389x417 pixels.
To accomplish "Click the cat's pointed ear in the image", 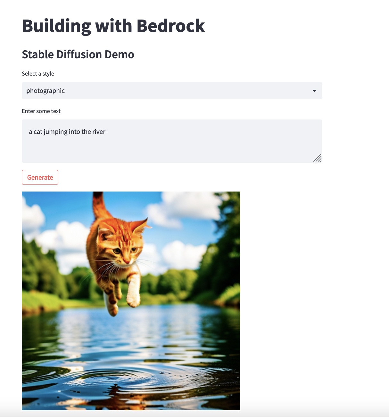I will click(141, 225).
